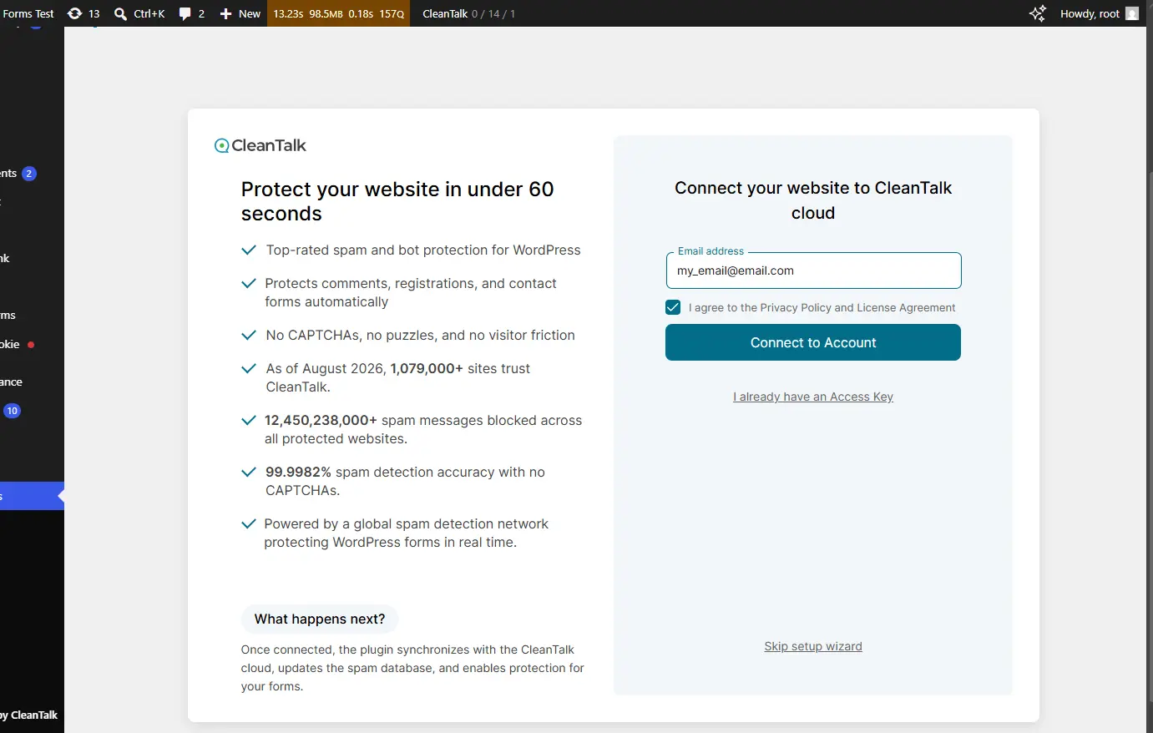This screenshot has height=733, width=1153.
Task: Open the Forms Test site menu
Action: (x=28, y=13)
